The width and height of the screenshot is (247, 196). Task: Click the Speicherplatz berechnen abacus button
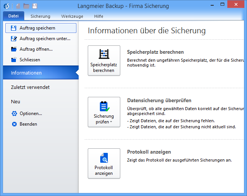click(104, 61)
